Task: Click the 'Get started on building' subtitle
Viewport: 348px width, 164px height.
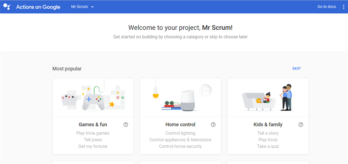Action: (x=180, y=37)
